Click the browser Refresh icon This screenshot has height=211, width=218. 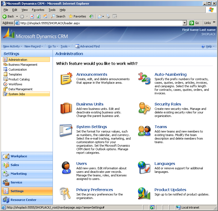tap(38, 16)
